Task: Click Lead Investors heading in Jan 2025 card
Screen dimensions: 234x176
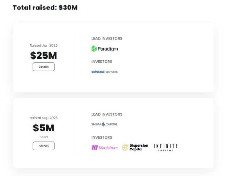Action: pyautogui.click(x=107, y=38)
